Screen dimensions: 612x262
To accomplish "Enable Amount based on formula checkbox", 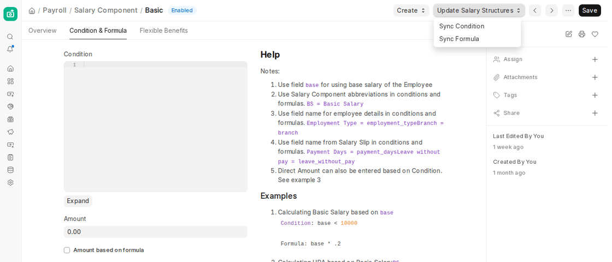I will tap(67, 251).
